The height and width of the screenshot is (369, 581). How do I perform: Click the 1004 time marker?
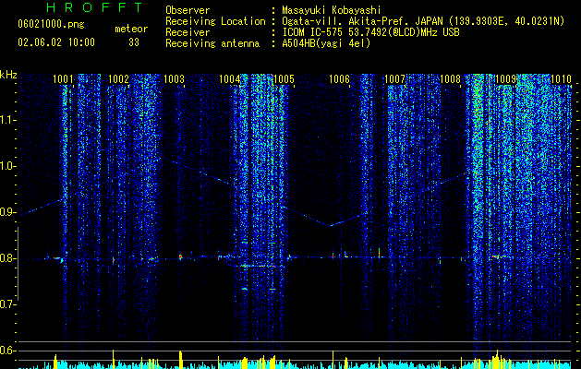pyautogui.click(x=229, y=78)
